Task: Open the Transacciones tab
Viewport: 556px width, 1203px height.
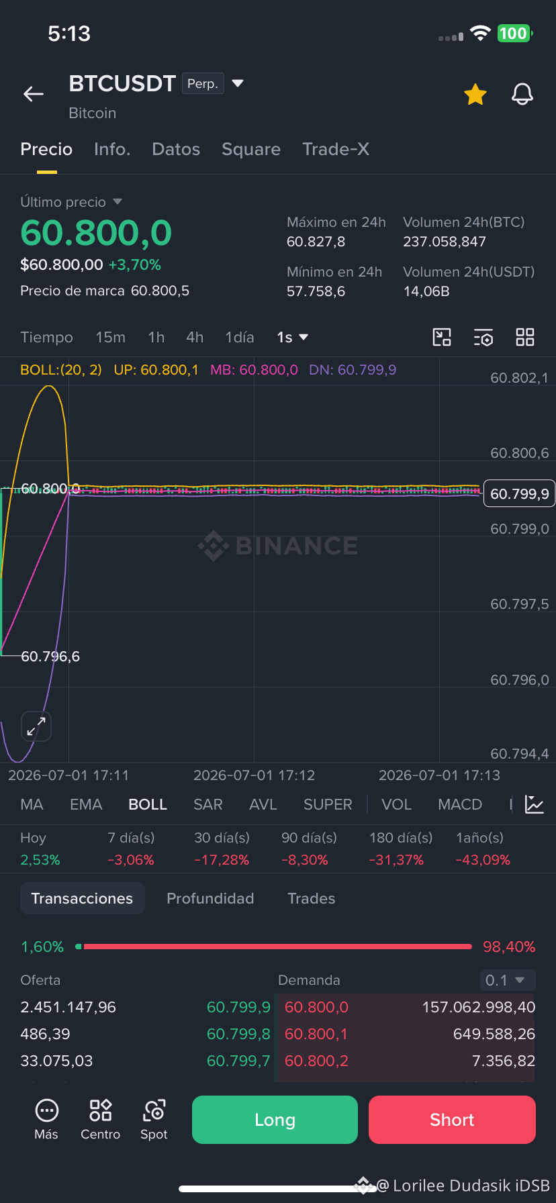Action: pos(82,898)
